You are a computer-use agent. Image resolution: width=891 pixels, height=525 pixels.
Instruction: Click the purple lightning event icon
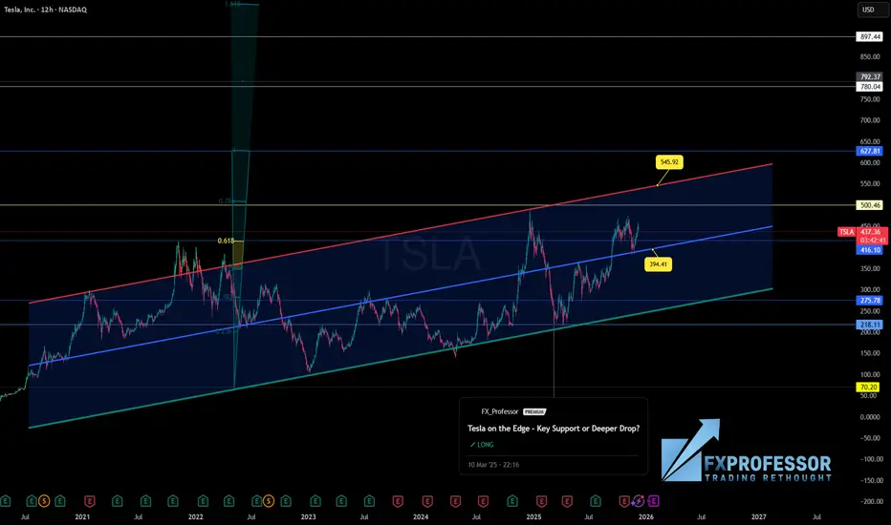pyautogui.click(x=639, y=500)
